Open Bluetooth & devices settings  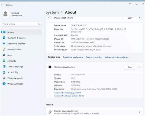(x=21, y=38)
